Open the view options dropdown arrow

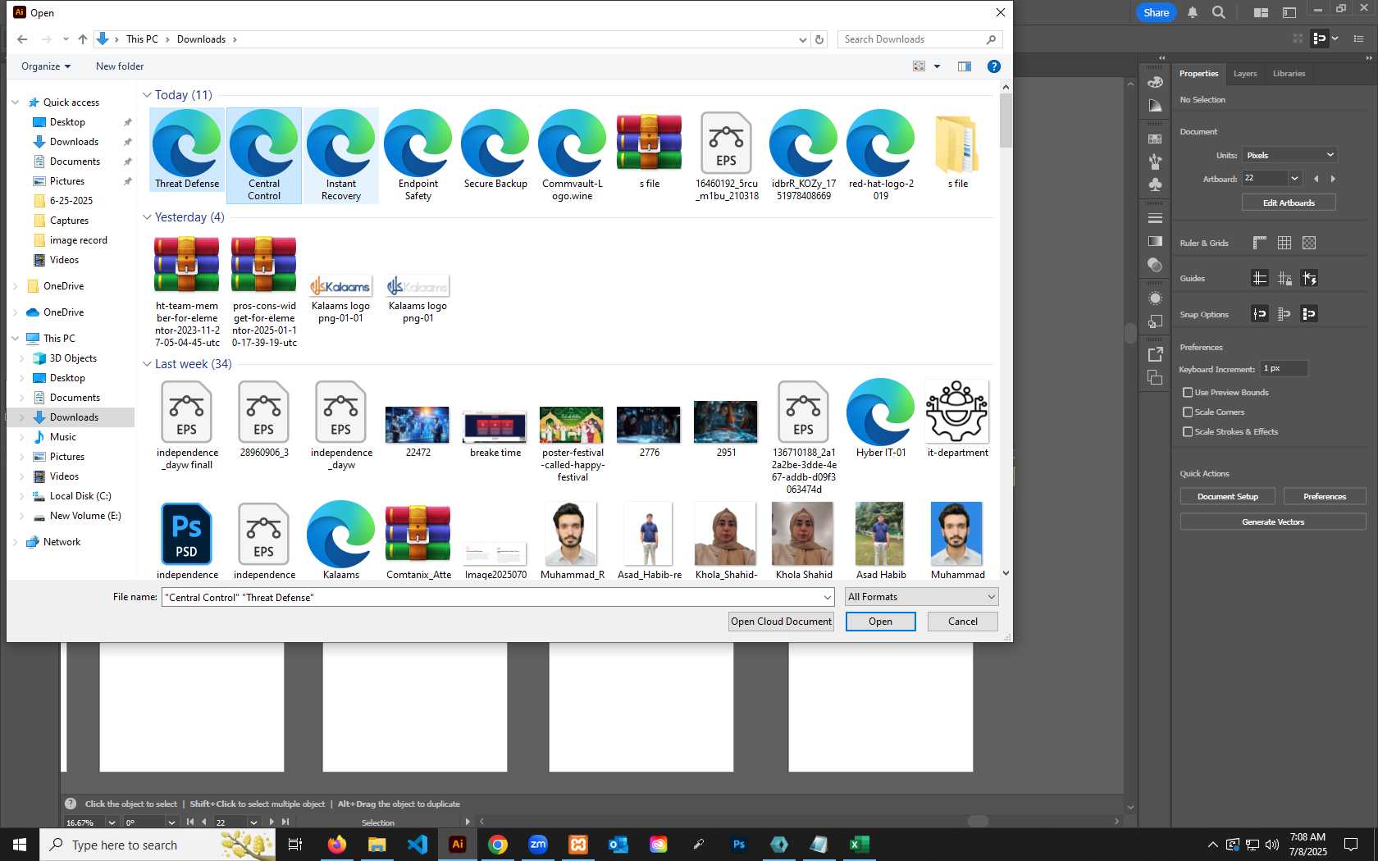pos(937,66)
